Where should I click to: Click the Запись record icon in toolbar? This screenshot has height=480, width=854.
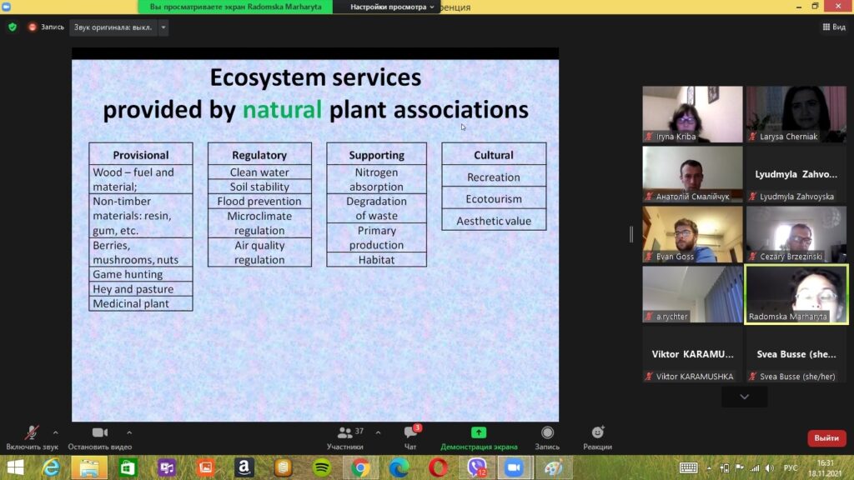click(547, 432)
